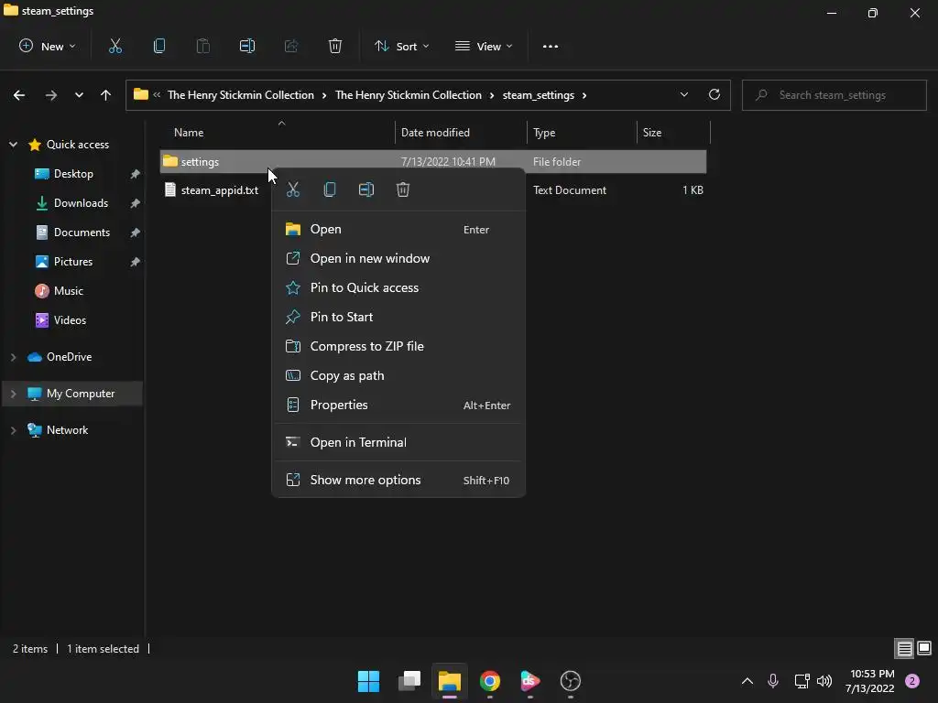Open the Windows Start menu

pos(368,681)
